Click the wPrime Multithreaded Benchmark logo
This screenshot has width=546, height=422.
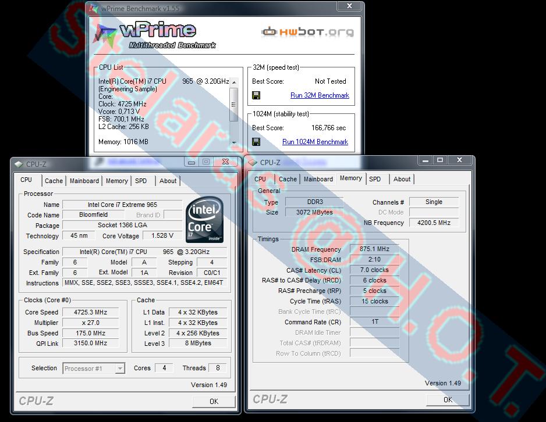pyautogui.click(x=155, y=35)
